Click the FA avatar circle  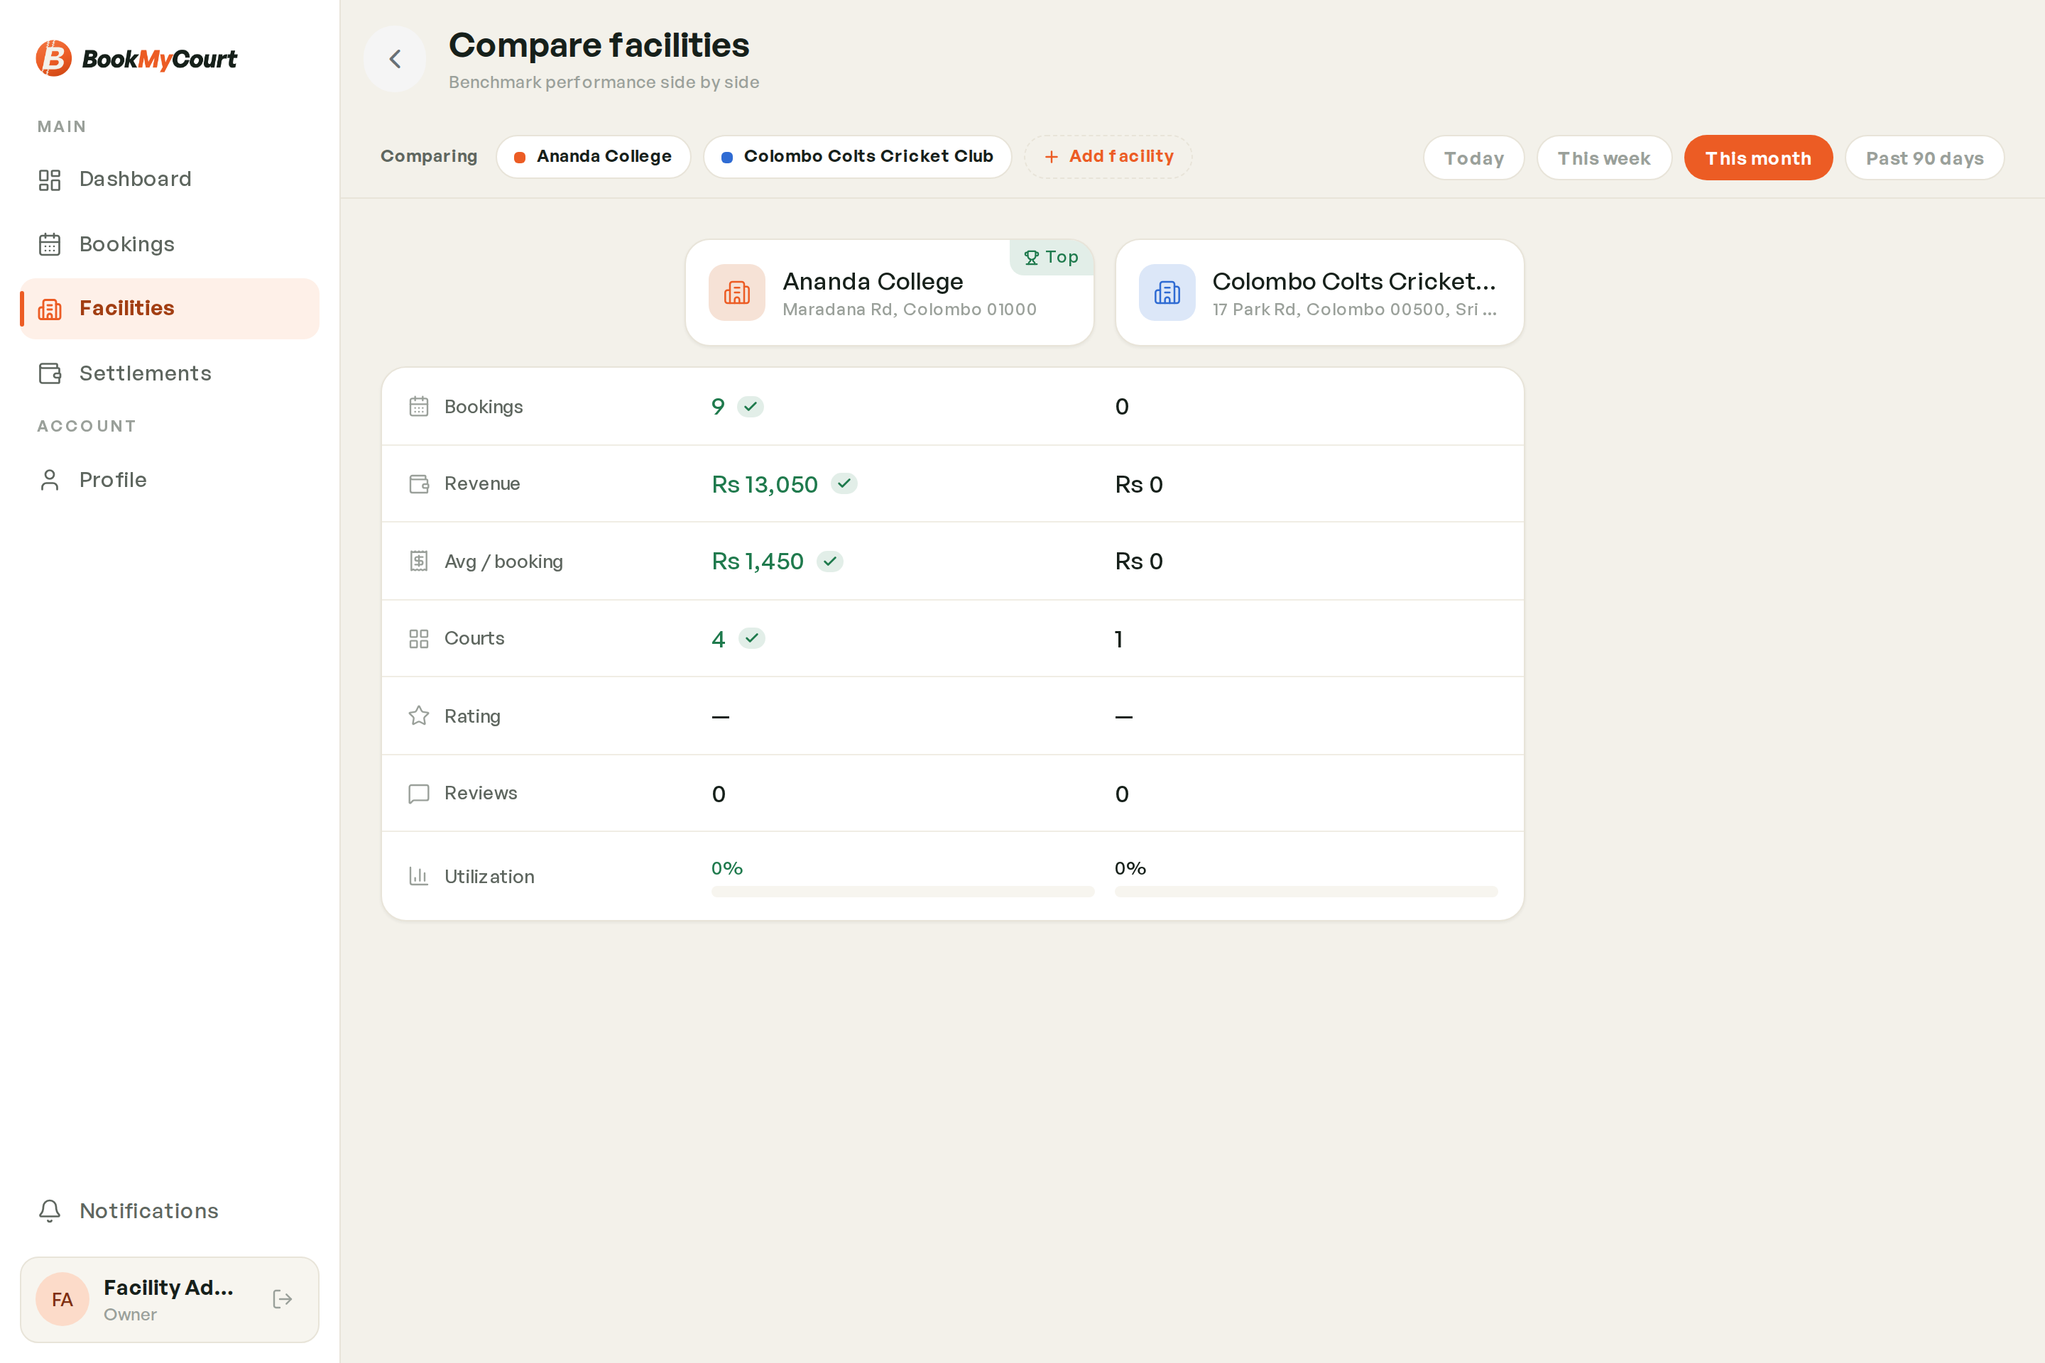(62, 1298)
